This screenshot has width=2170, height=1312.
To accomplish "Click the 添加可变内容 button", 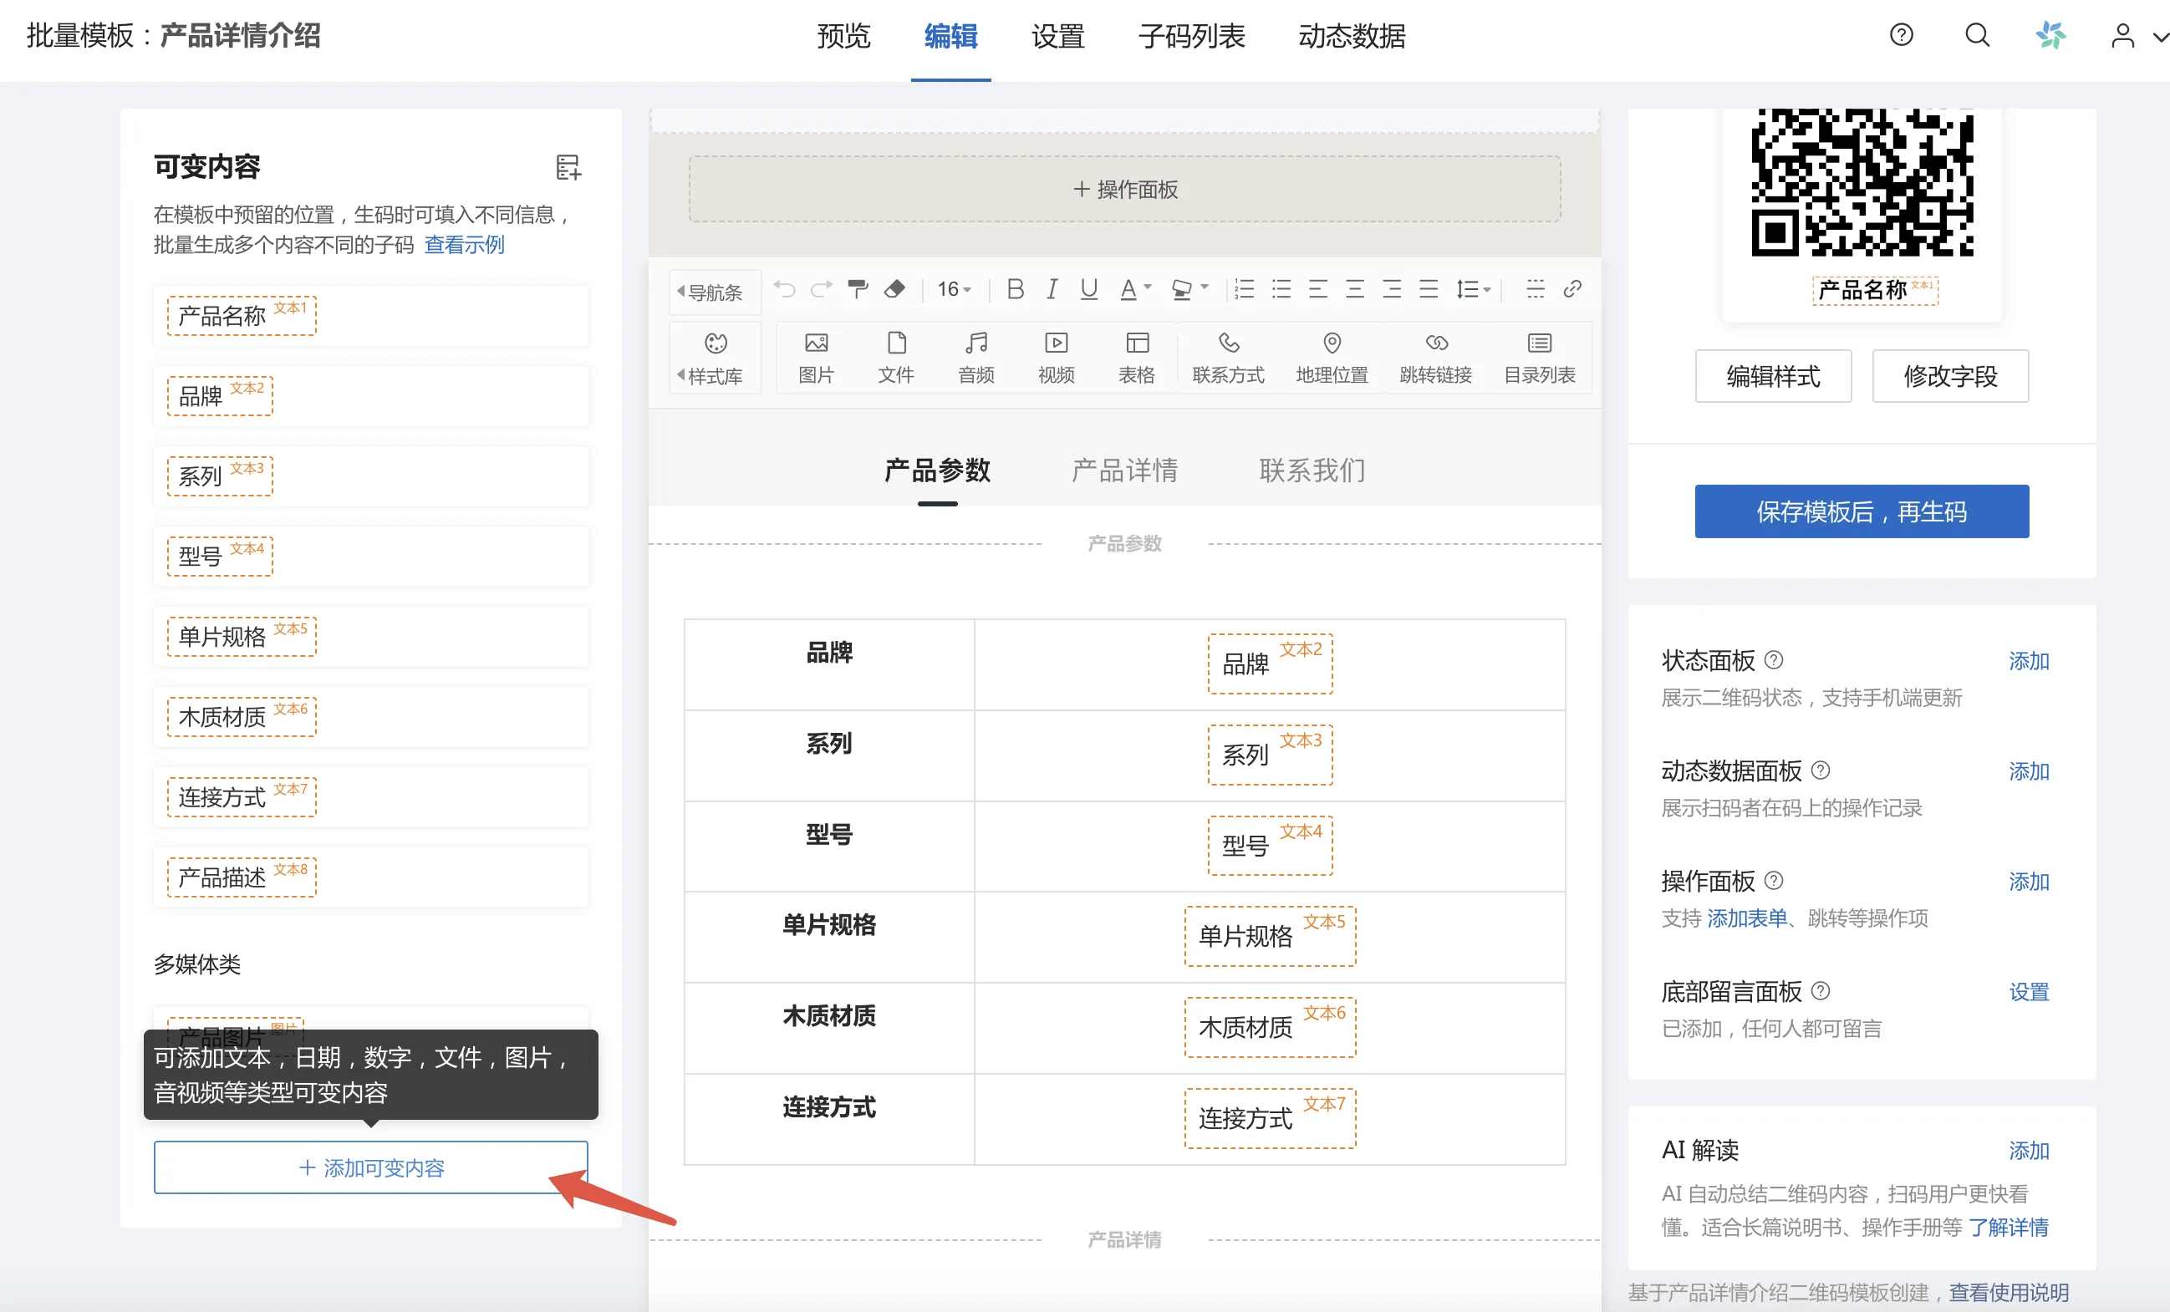I will (371, 1167).
